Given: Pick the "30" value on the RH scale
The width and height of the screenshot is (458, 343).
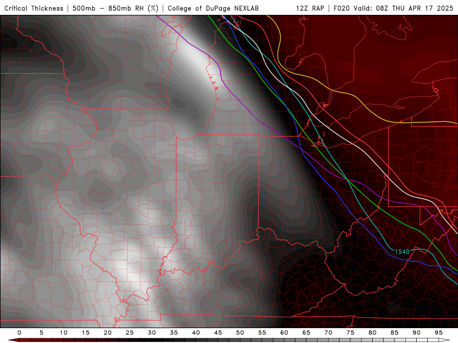Looking at the screenshot, I should point(152,333).
